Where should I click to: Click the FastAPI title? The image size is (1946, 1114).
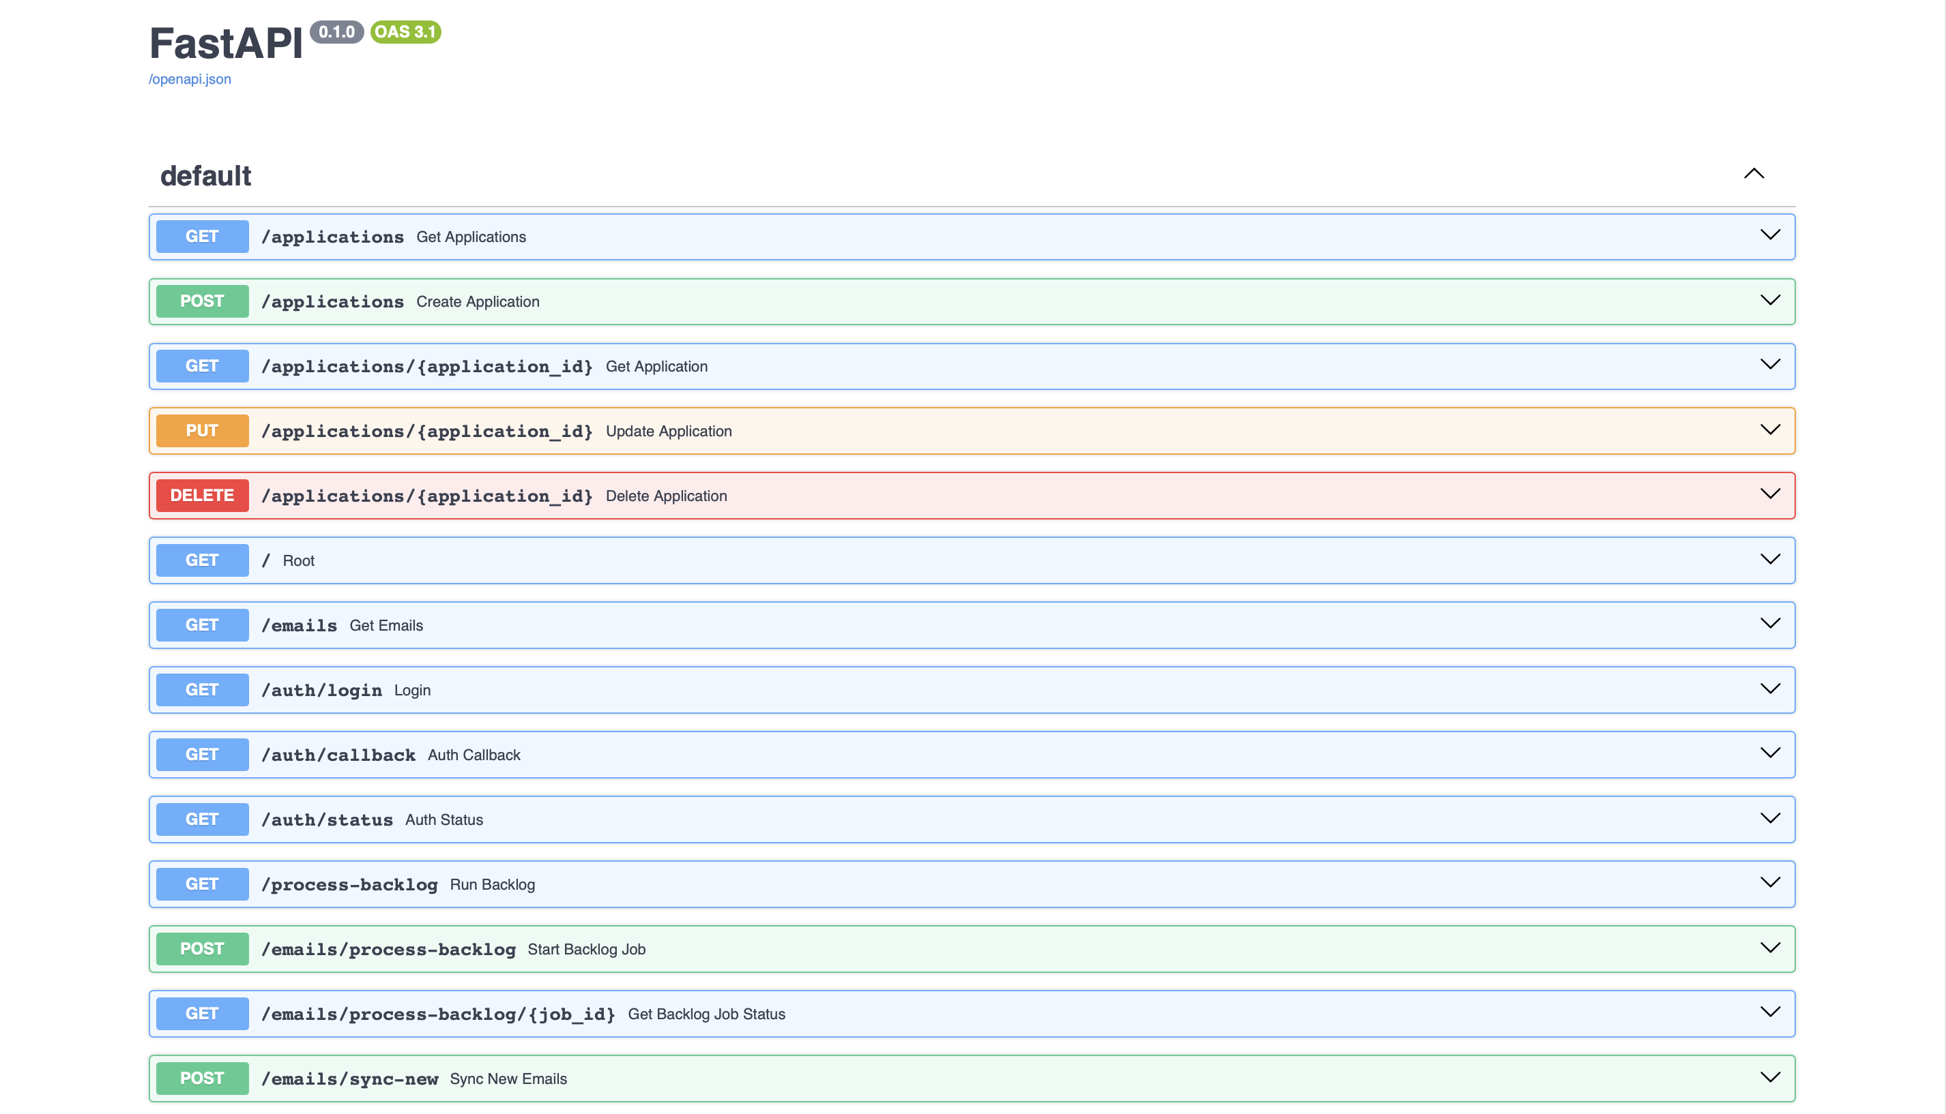(x=227, y=44)
